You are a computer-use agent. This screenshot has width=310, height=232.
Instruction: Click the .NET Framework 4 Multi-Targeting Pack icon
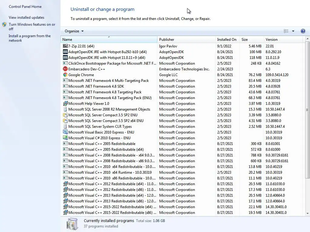(65, 80)
